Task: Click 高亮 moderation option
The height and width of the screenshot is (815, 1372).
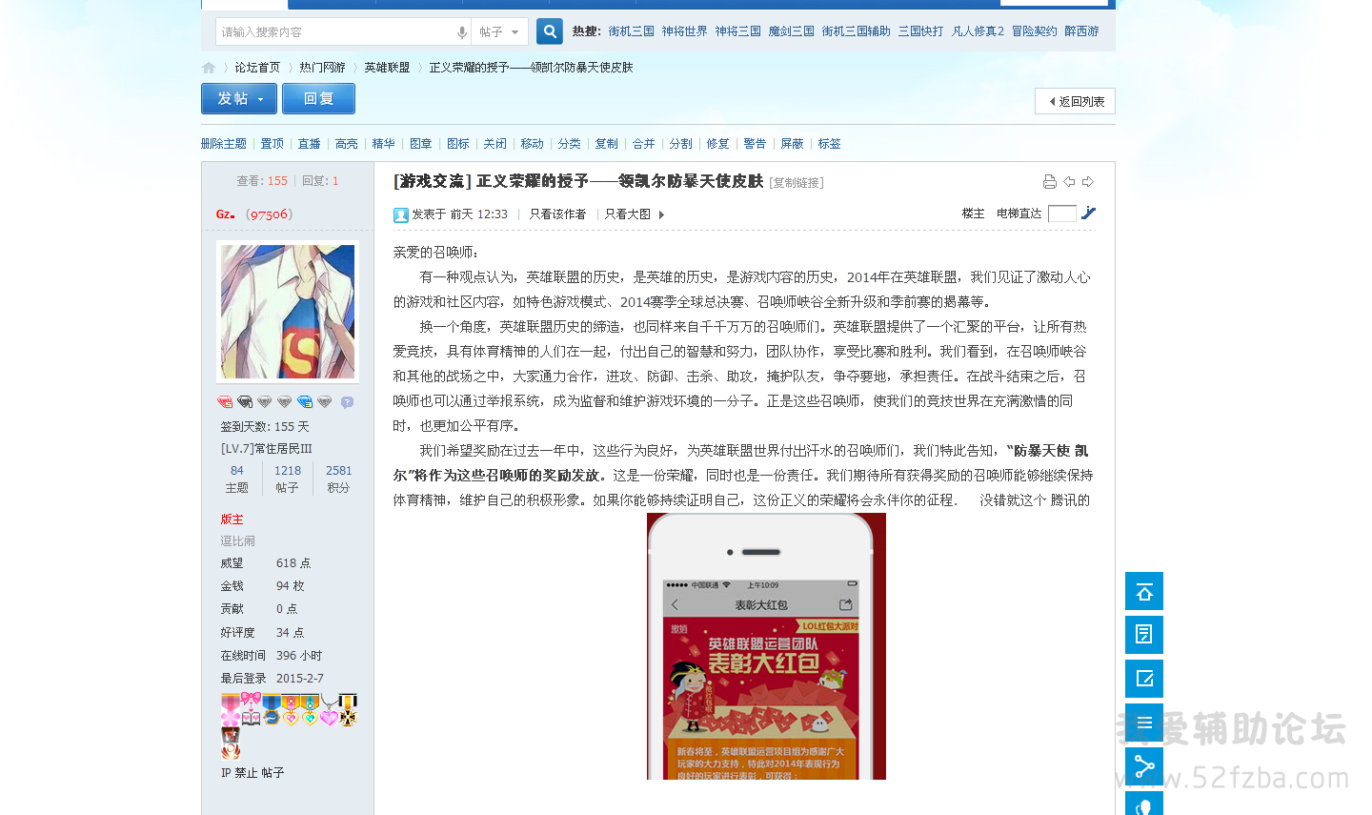Action: 347,144
